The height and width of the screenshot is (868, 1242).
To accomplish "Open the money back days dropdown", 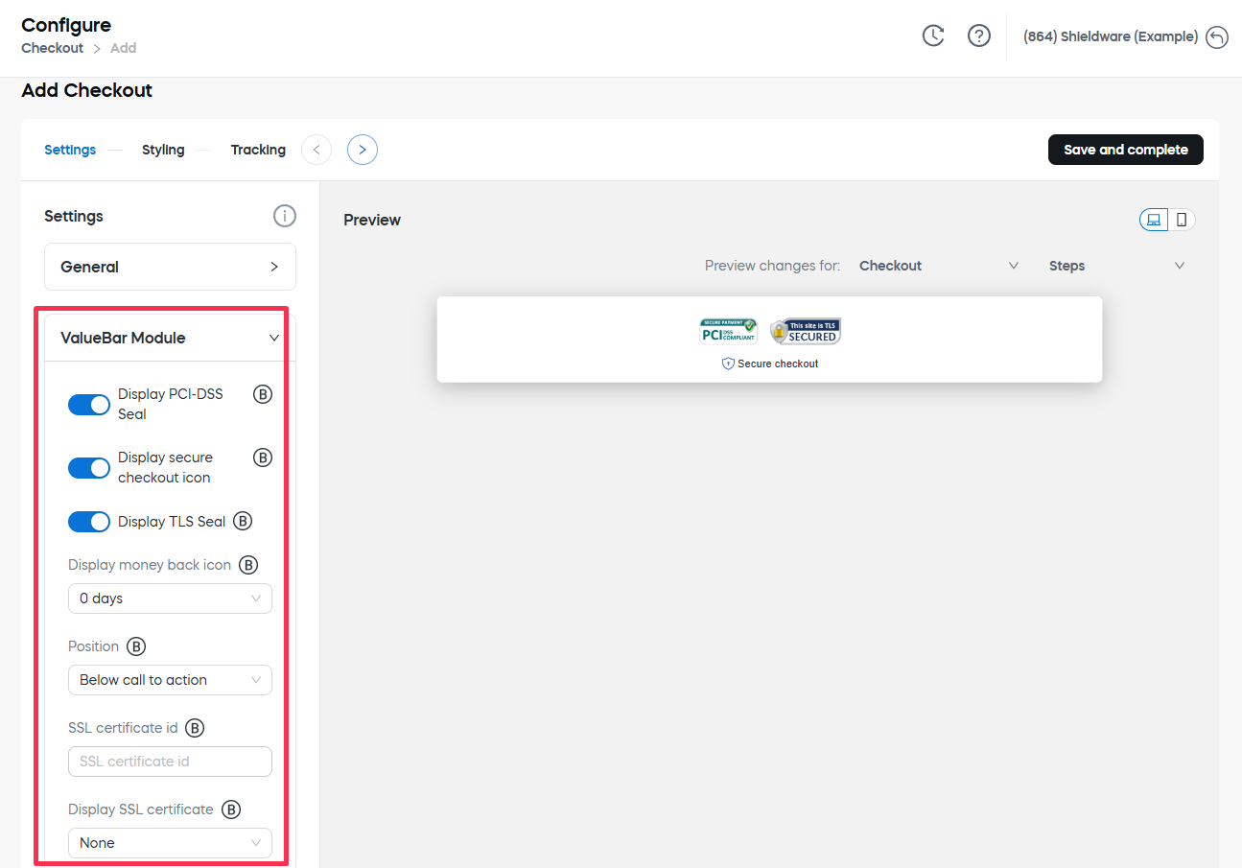I will (x=170, y=598).
